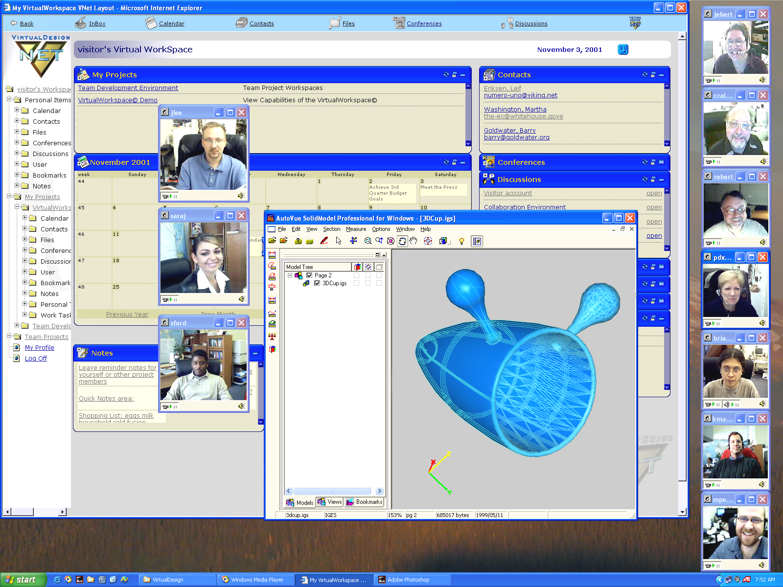This screenshot has width=783, height=587.
Task: Collapse the Personal Items folder in sidebar tree
Action: (9, 99)
